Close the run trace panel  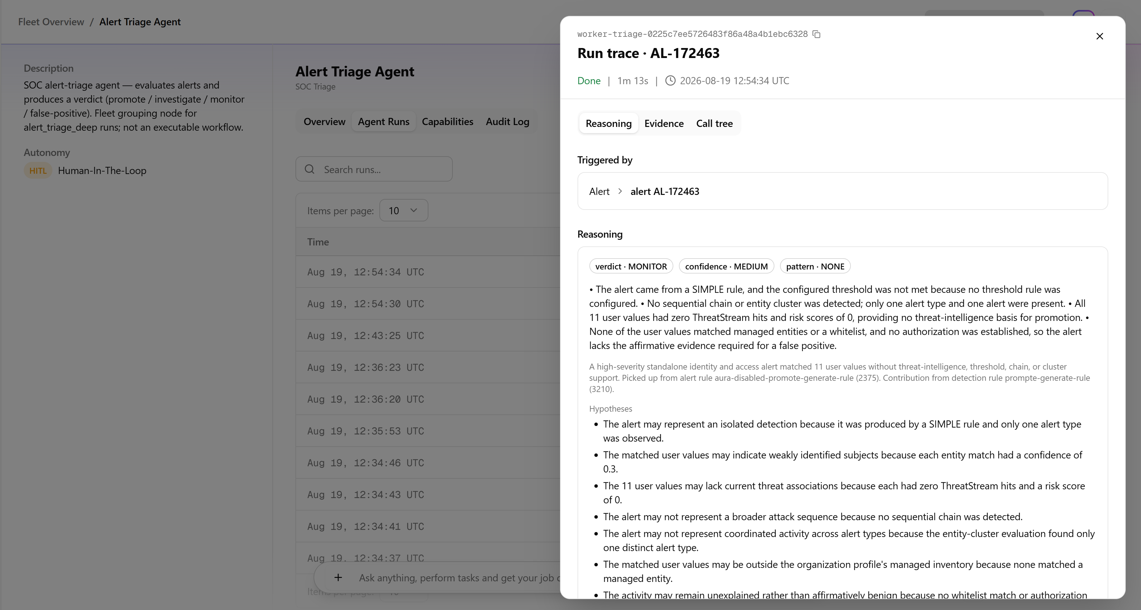point(1100,36)
